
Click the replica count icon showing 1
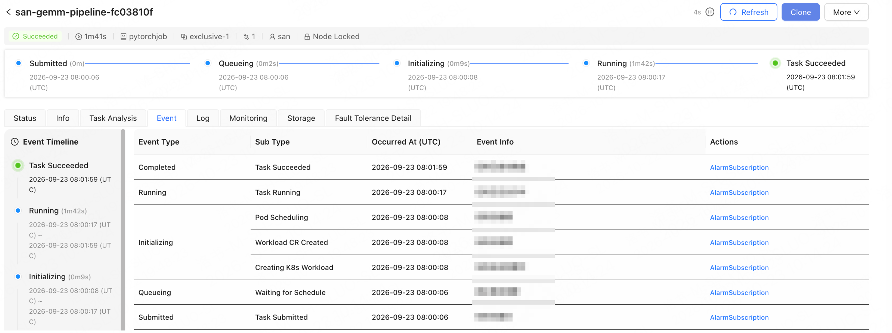[x=246, y=37]
